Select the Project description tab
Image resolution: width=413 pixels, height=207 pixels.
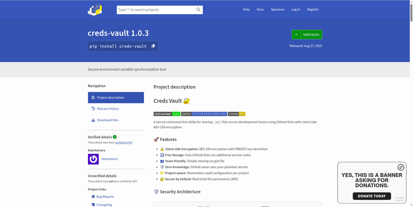tap(116, 98)
